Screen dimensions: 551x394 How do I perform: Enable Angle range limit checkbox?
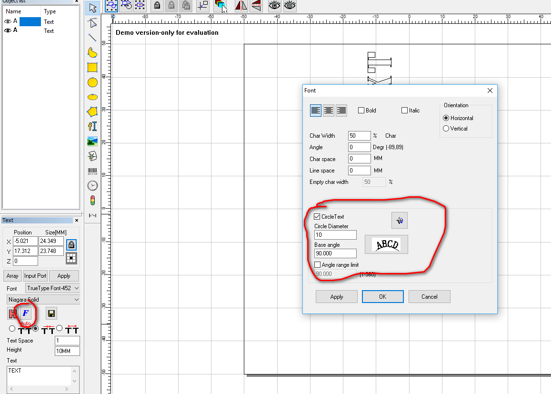click(x=318, y=265)
